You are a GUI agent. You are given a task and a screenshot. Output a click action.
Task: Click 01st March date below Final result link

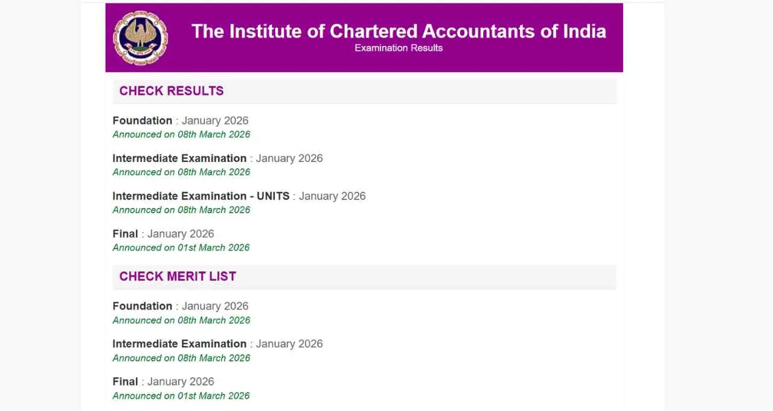point(181,248)
